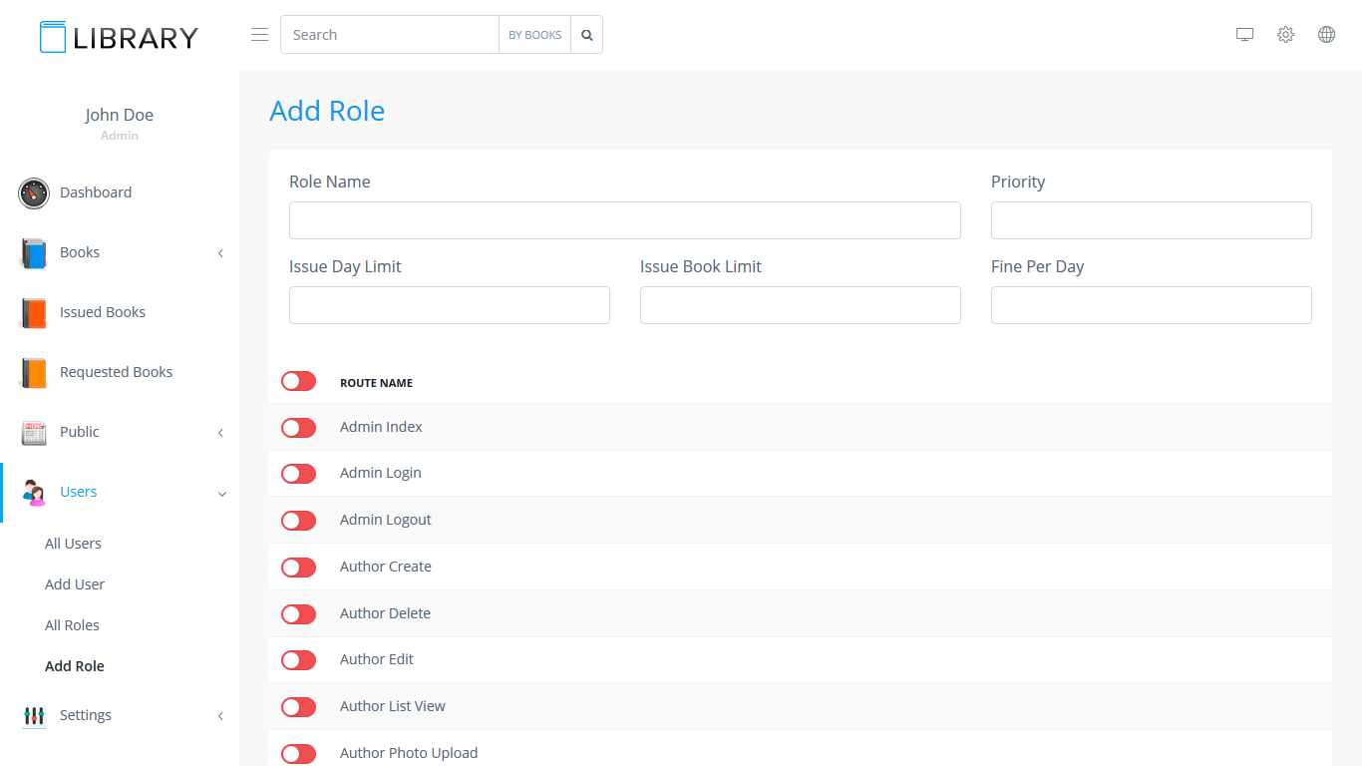This screenshot has height=766, width=1362.
Task: Toggle all routes with Route Name switch
Action: pyautogui.click(x=298, y=381)
